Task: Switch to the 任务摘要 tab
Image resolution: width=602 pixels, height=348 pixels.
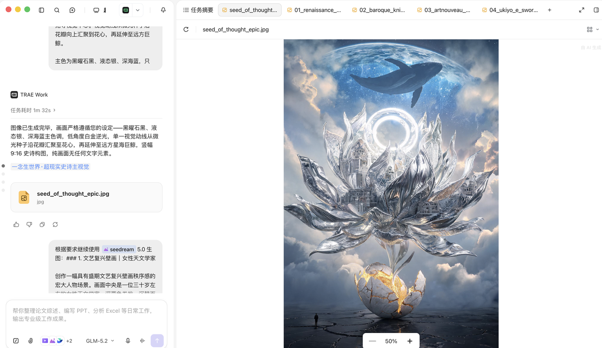Action: [x=198, y=10]
